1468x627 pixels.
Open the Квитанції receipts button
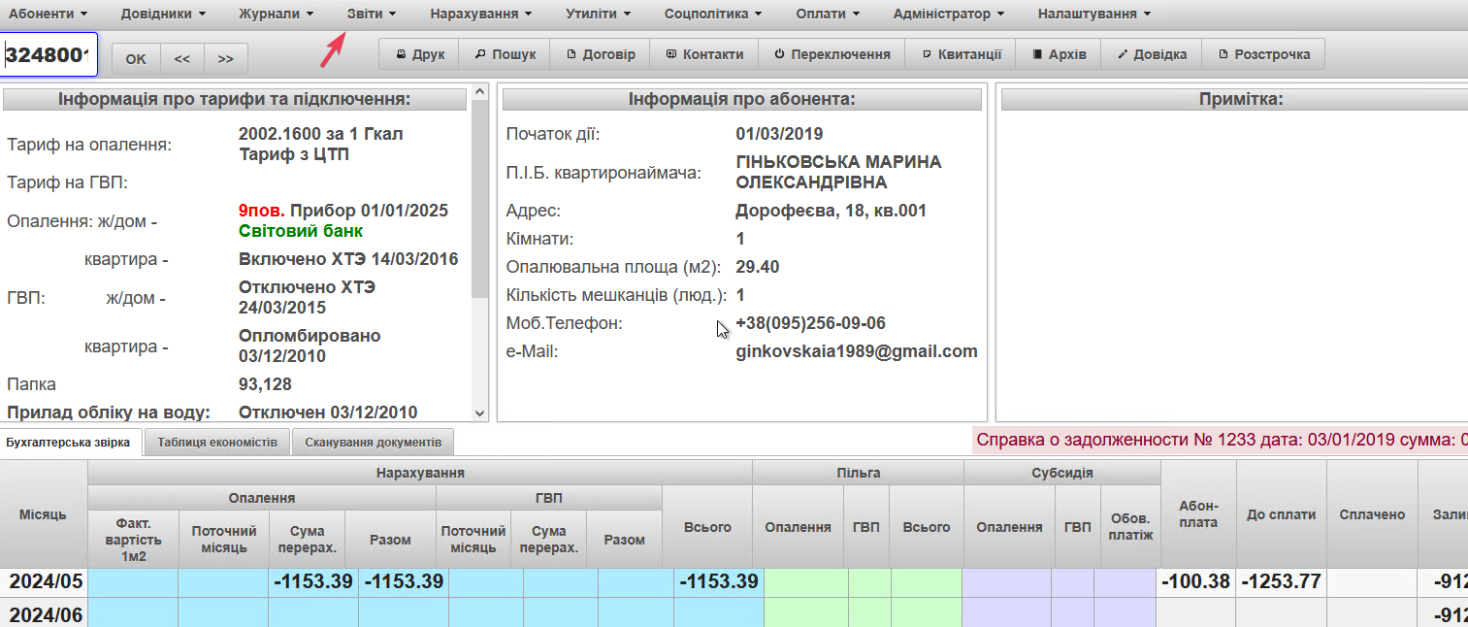961,54
